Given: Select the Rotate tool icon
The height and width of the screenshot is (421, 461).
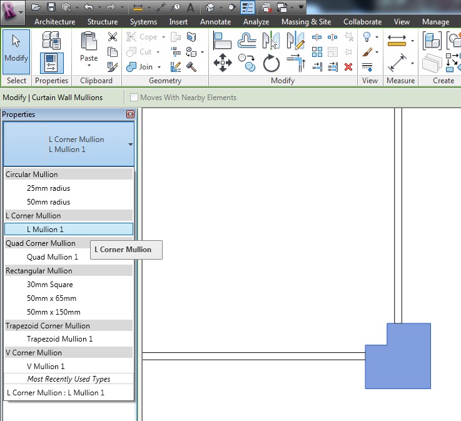Looking at the screenshot, I should click(271, 63).
